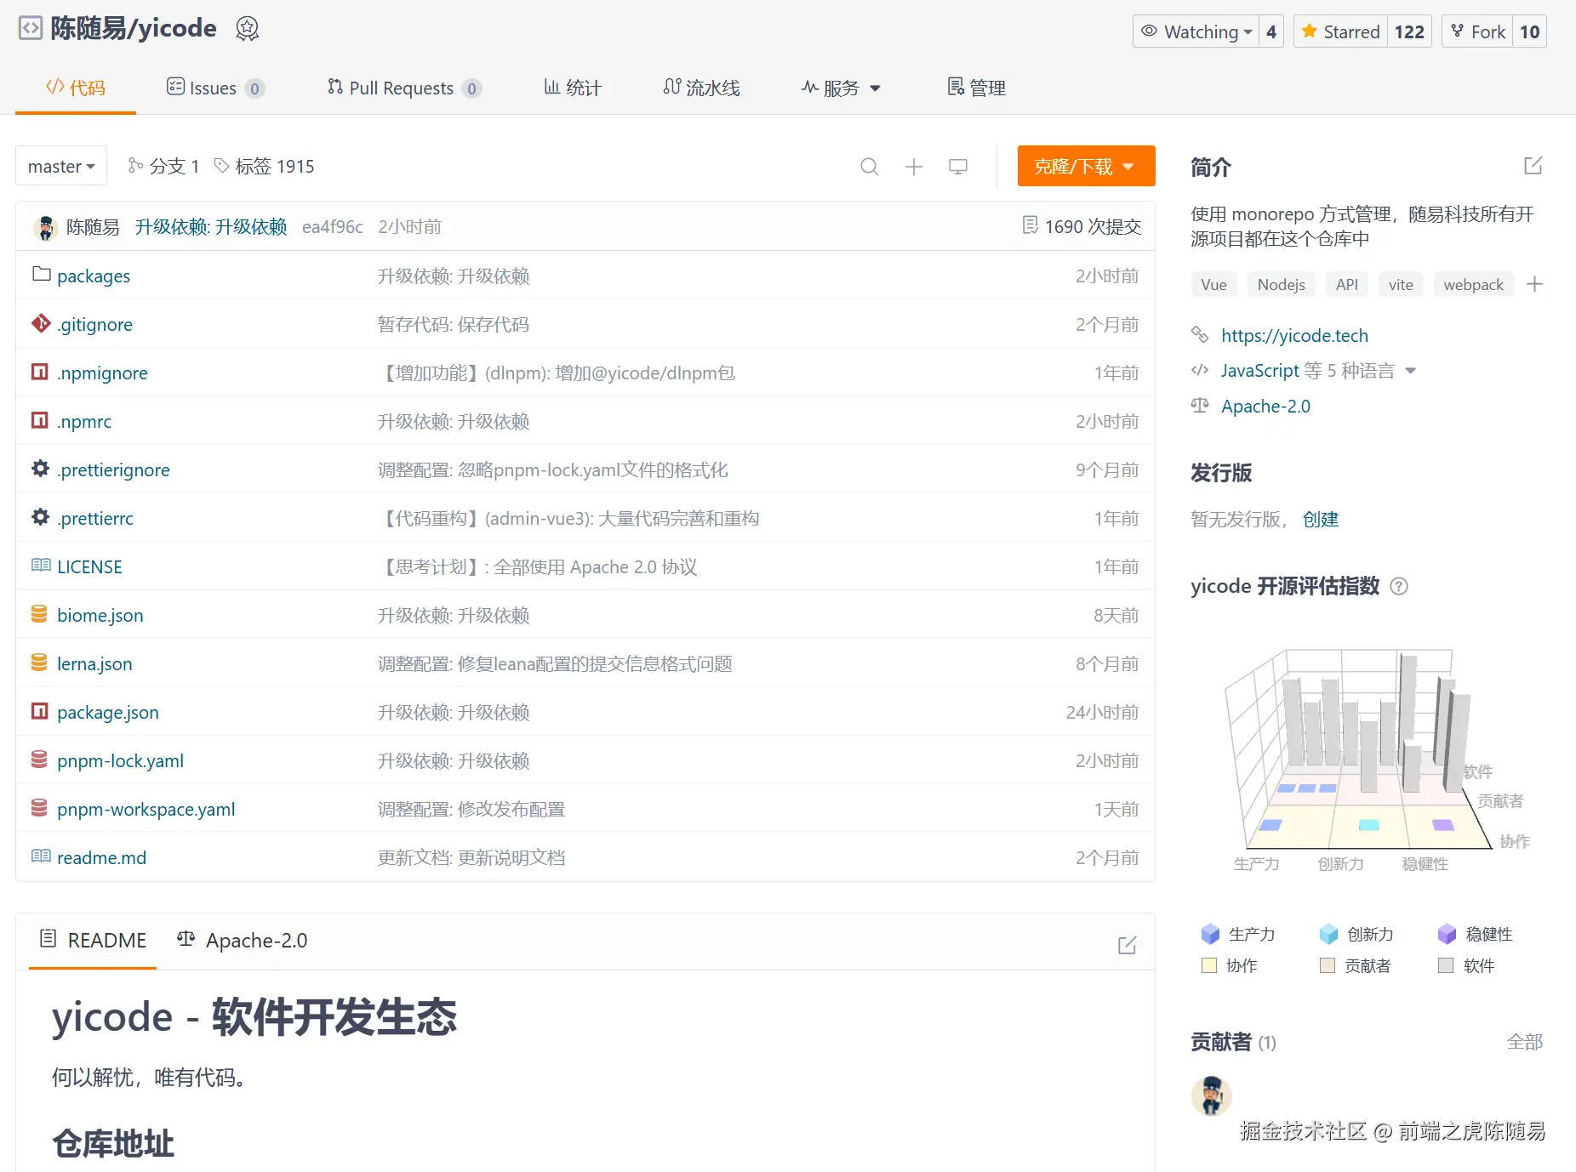This screenshot has width=1576, height=1172.
Task: Click the contributor avatar thumbnail
Action: point(1211,1095)
